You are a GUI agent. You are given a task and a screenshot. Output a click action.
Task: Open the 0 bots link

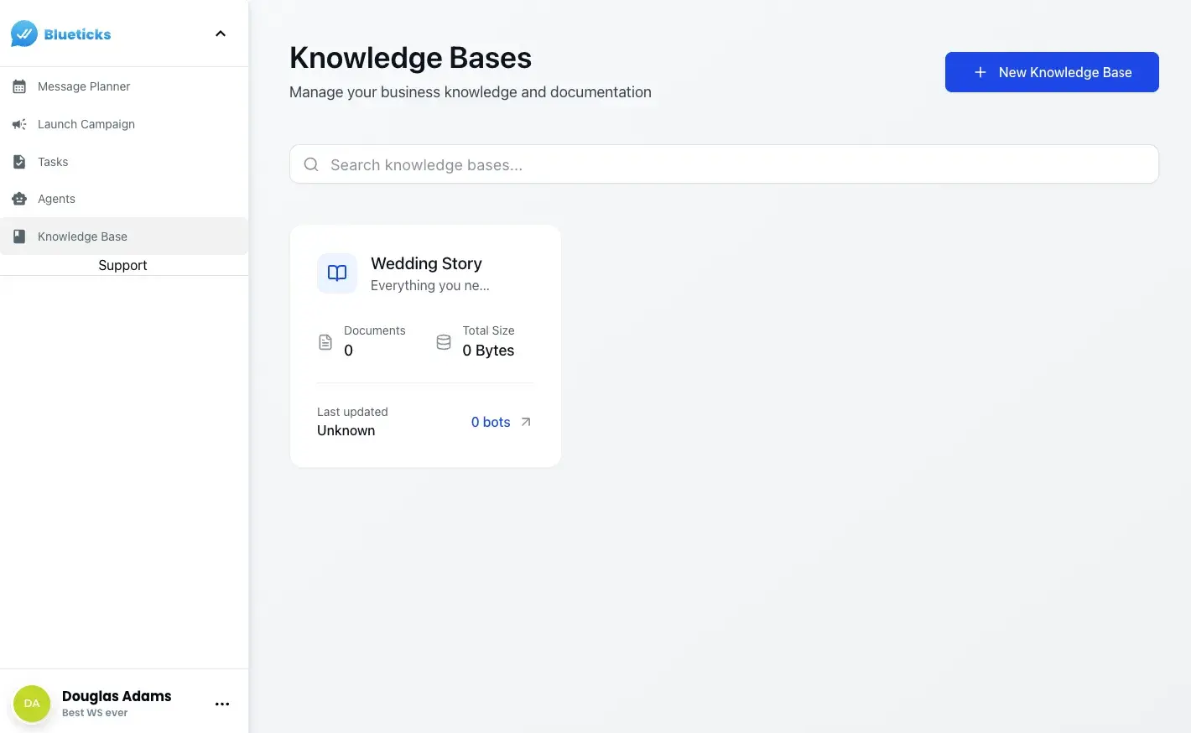tap(490, 422)
